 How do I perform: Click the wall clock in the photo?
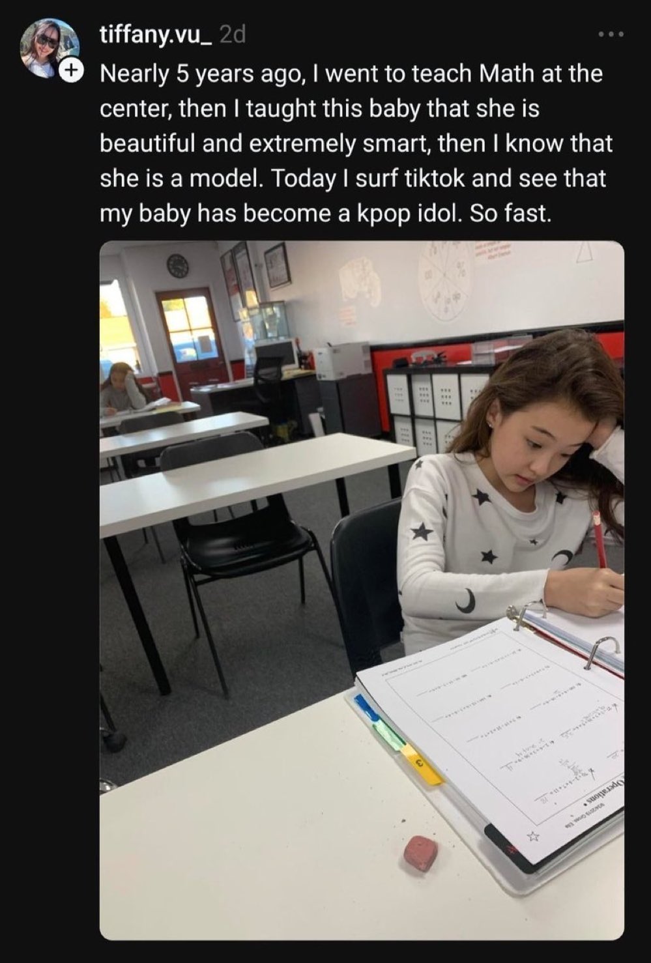[177, 265]
